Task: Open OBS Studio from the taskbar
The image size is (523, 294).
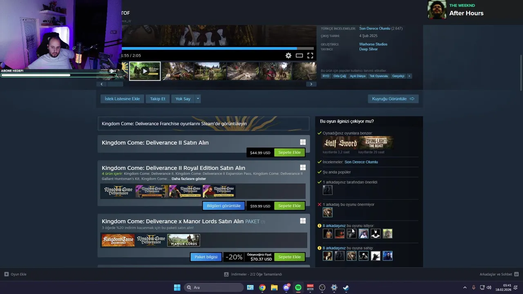Action: tap(322, 287)
